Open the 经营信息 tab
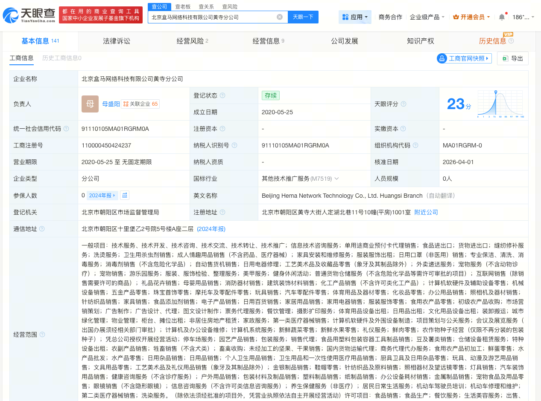This screenshot has height=401, width=541. pyautogui.click(x=268, y=41)
